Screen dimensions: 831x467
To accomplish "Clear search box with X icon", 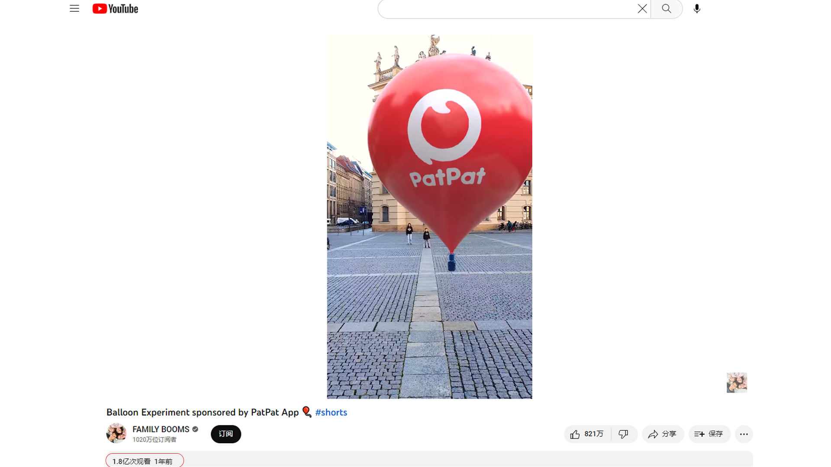I will point(642,9).
